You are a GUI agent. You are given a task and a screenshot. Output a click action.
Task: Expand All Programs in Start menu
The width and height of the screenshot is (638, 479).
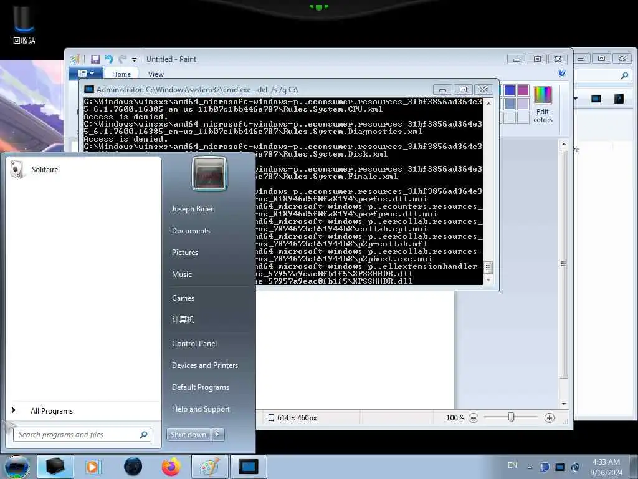[83, 410]
